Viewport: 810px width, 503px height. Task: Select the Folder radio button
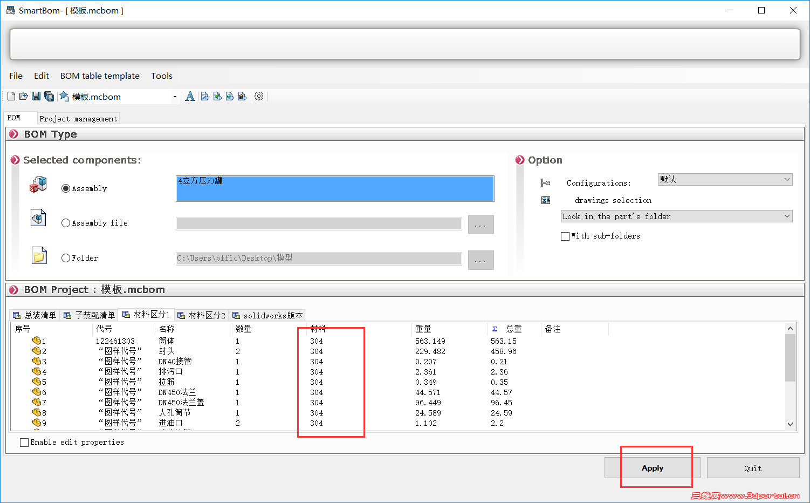tap(66, 258)
